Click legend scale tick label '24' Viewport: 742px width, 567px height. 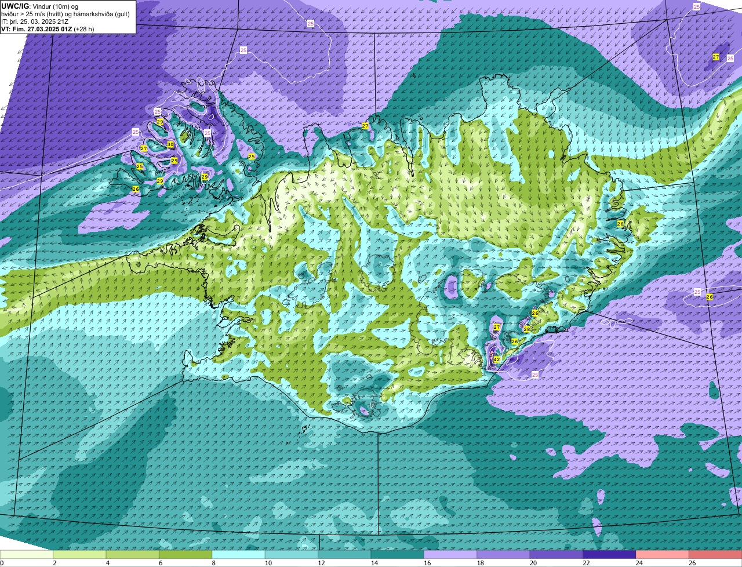[x=638, y=563]
